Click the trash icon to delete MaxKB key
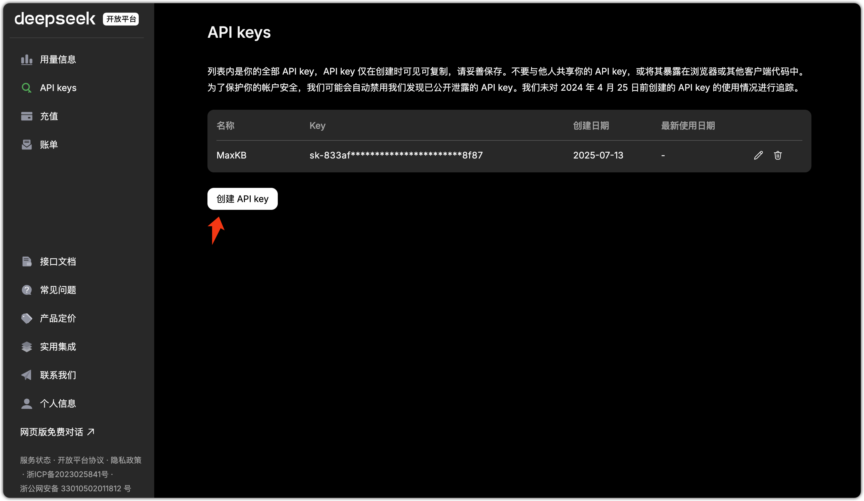This screenshot has height=501, width=864. click(x=778, y=156)
